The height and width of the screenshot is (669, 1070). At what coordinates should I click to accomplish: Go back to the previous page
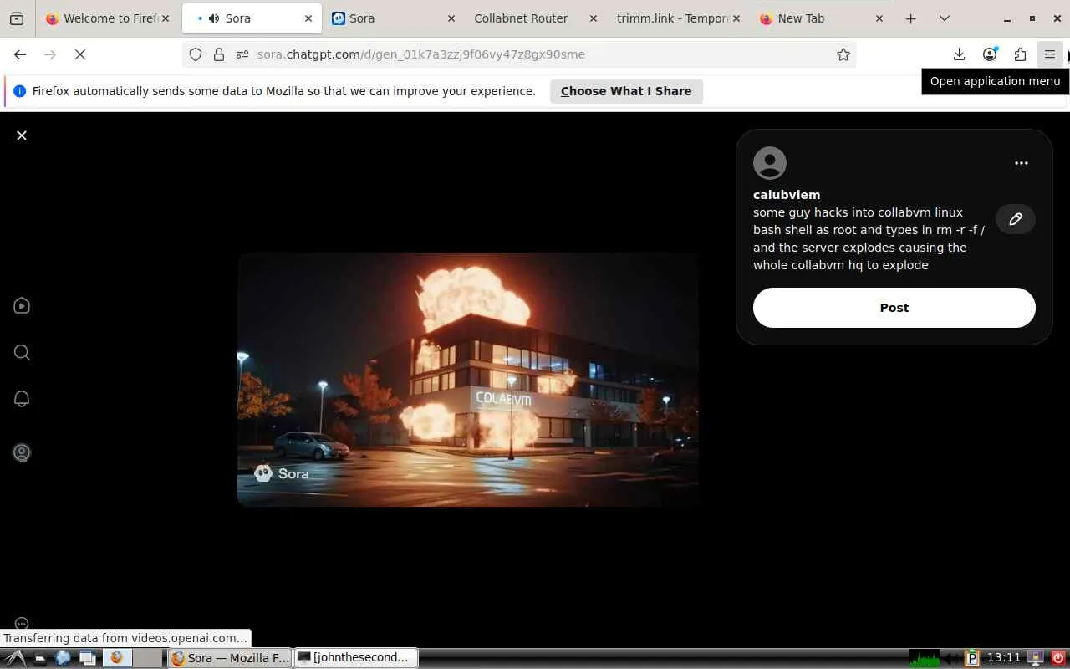[20, 54]
